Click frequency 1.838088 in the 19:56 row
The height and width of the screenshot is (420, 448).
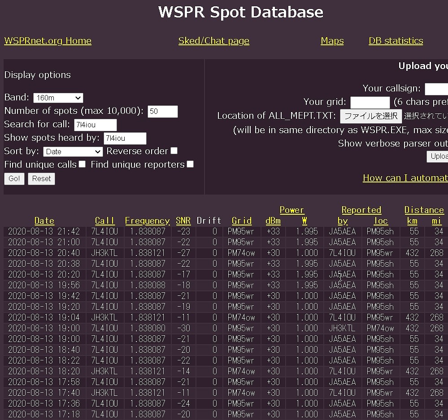pyautogui.click(x=148, y=285)
